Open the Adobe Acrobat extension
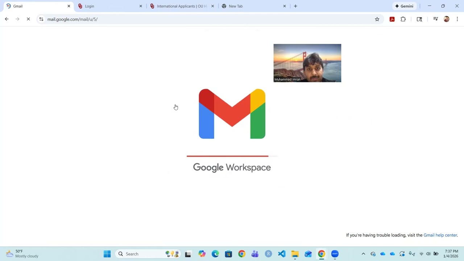The width and height of the screenshot is (464, 261). coord(392,19)
